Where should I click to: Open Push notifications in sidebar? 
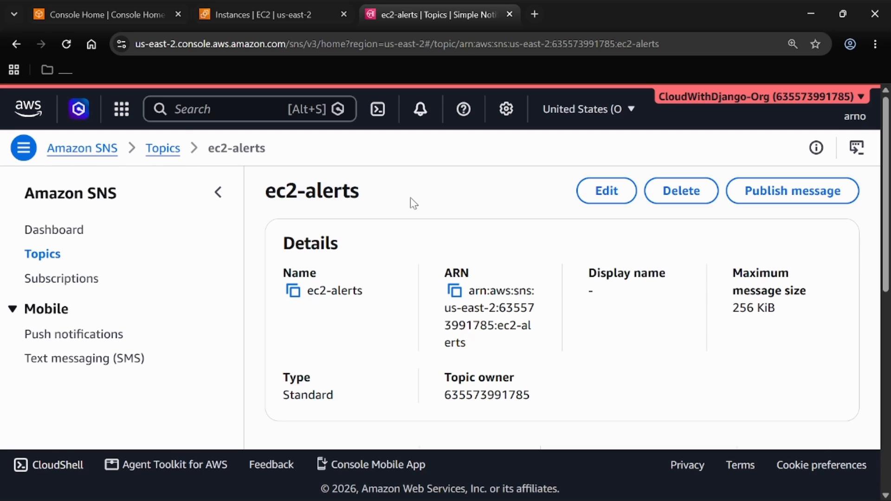pos(74,334)
